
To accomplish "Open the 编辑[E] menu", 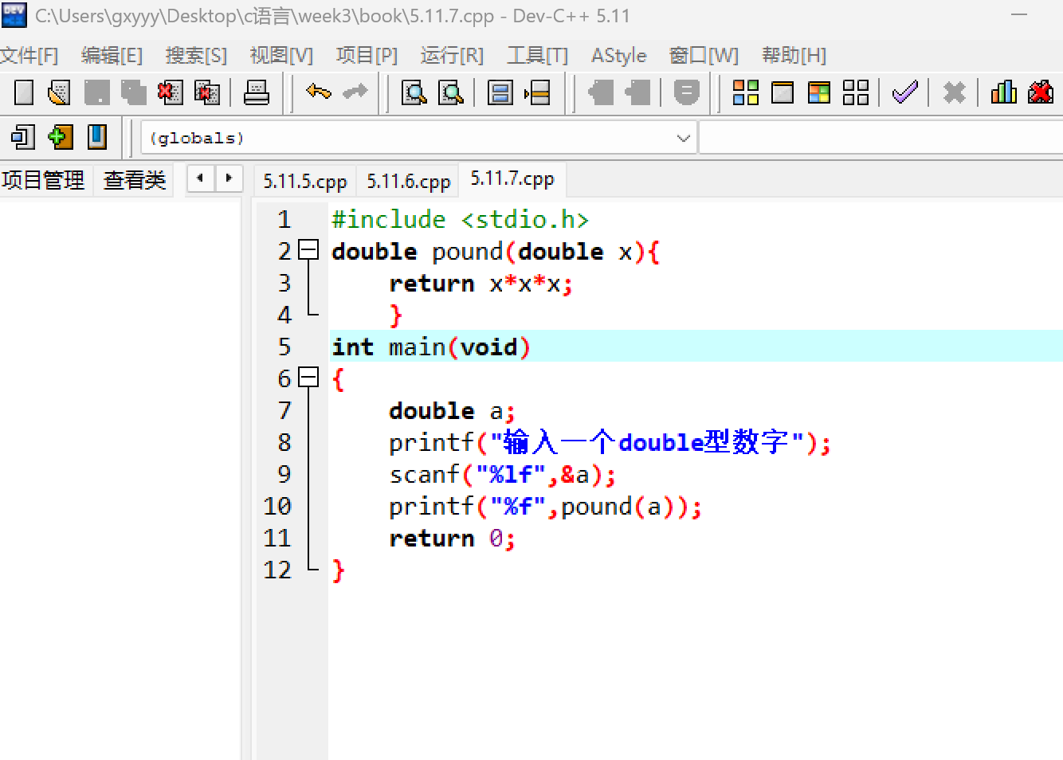I will 112,56.
